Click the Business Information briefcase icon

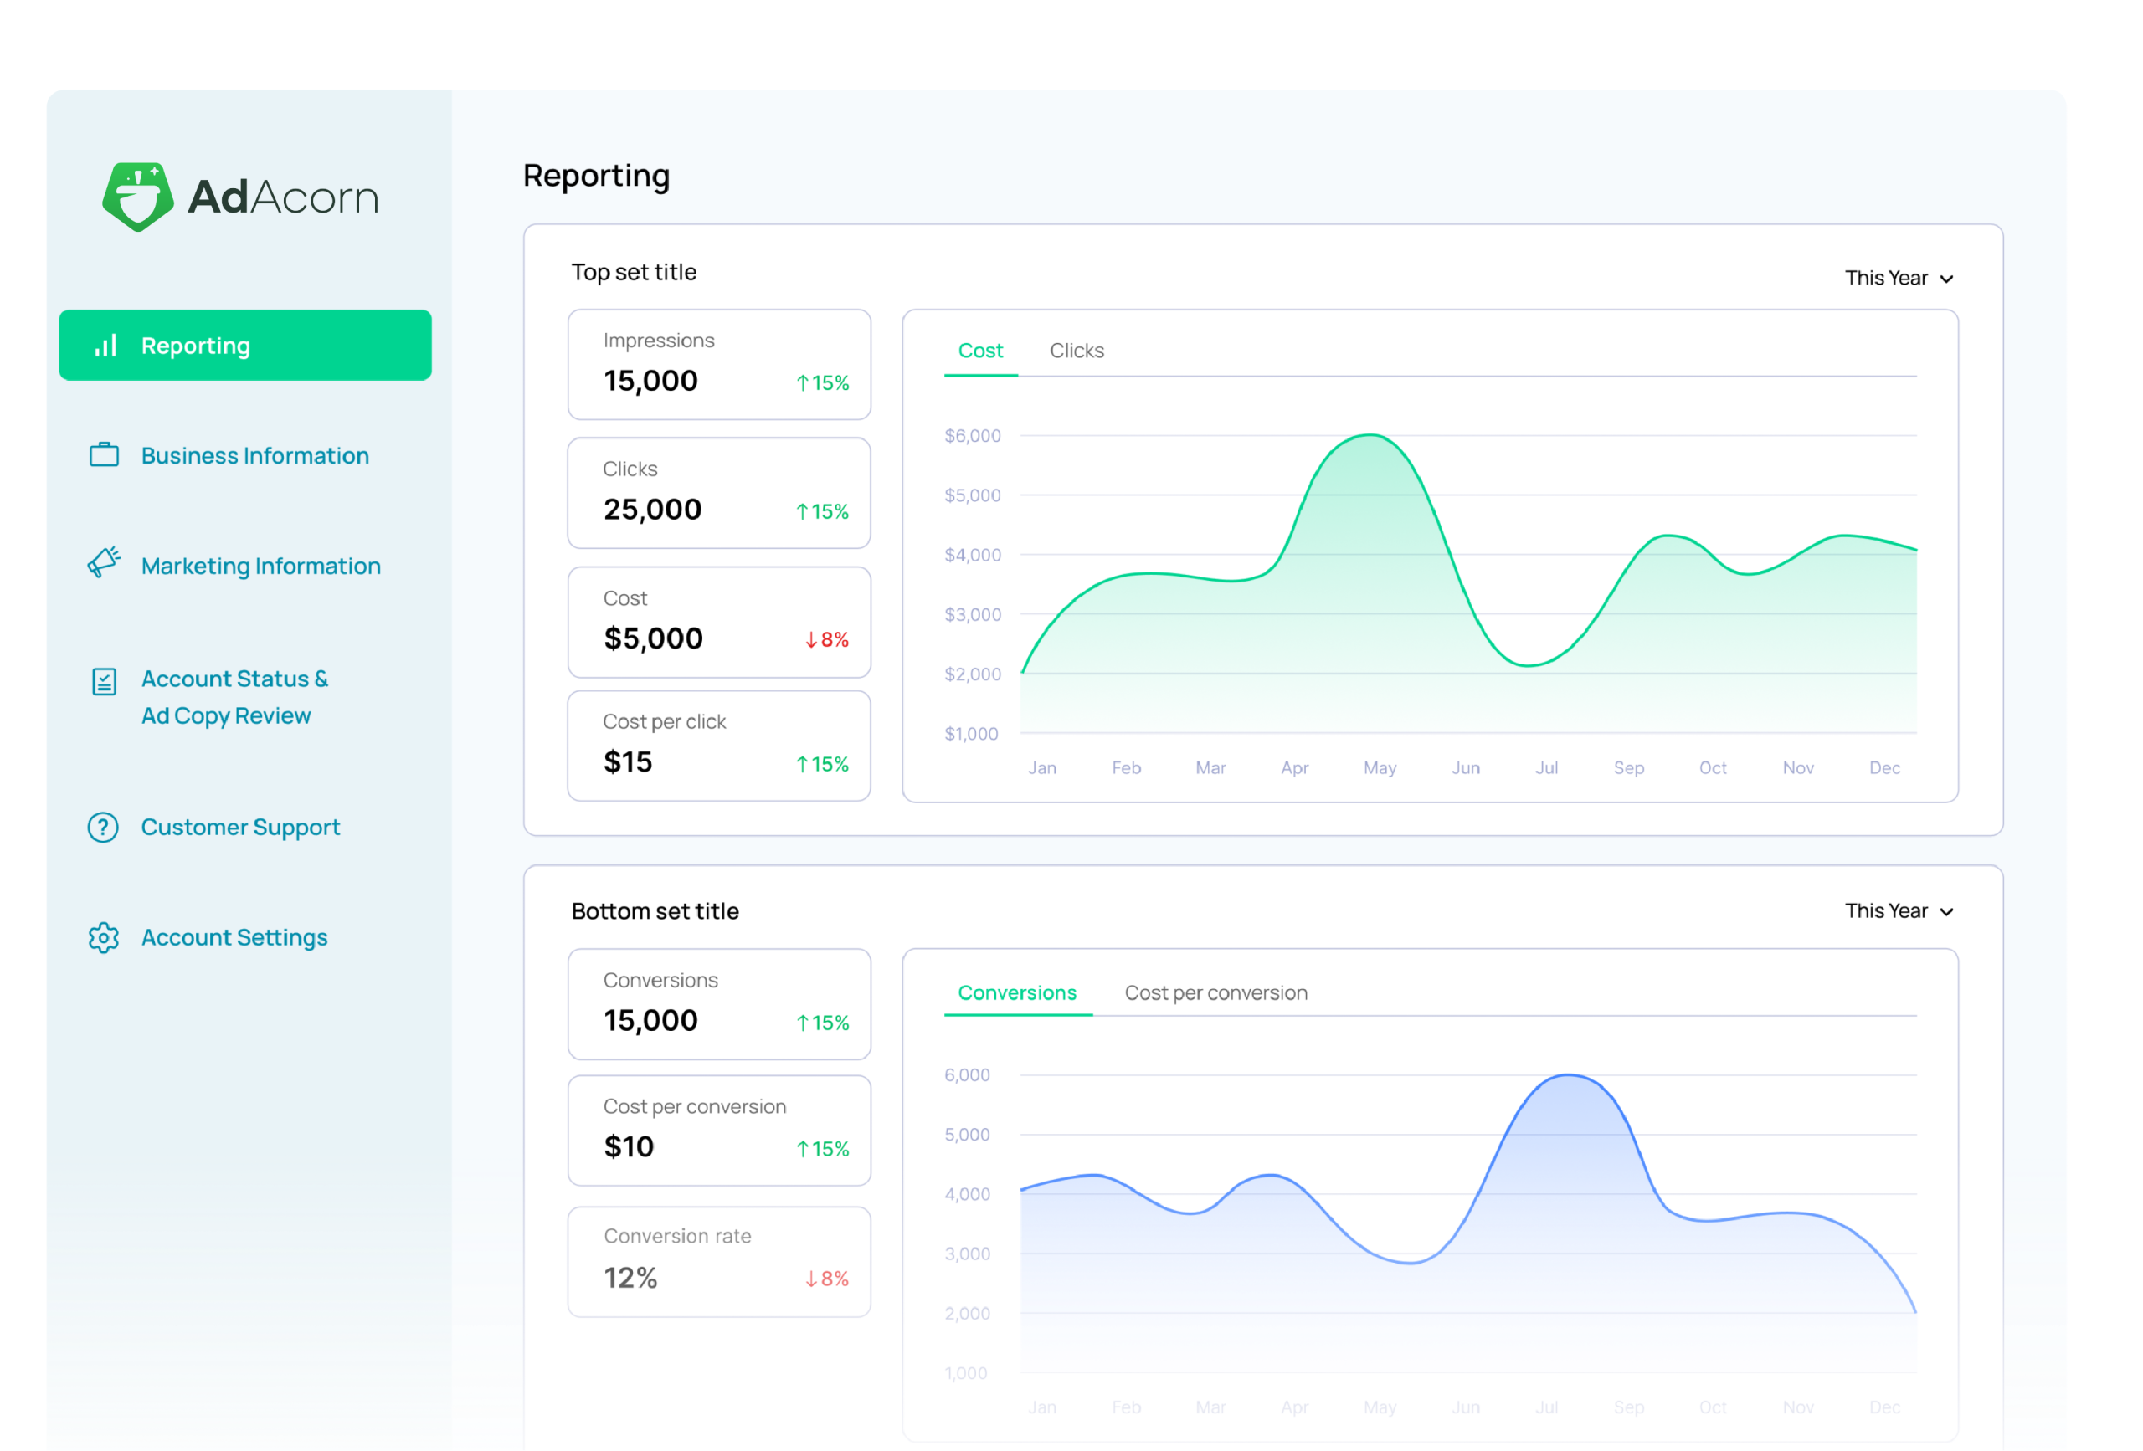[104, 455]
